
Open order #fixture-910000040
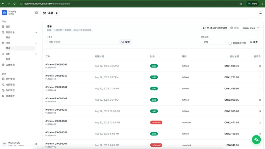point(56,76)
